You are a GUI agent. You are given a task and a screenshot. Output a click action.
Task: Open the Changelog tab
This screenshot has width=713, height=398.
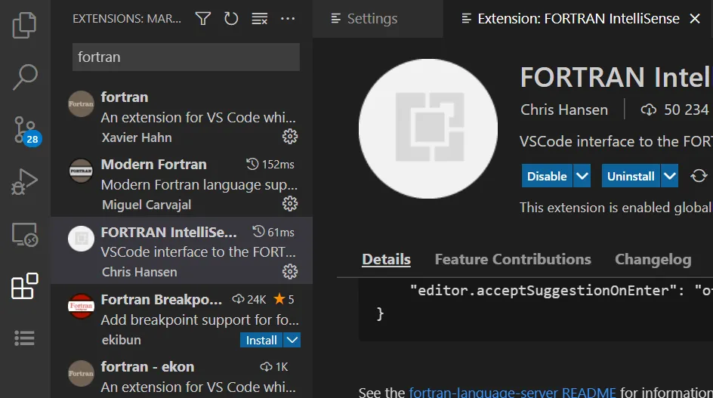tap(653, 259)
